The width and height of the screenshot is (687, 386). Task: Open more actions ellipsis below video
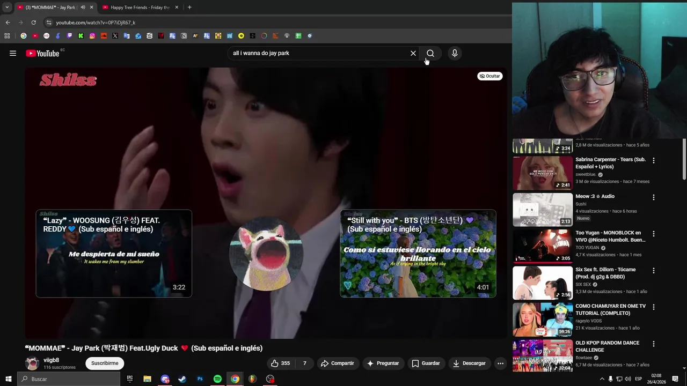[x=500, y=363]
